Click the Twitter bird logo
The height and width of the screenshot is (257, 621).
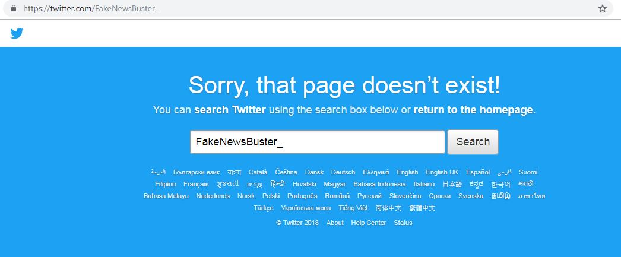click(x=17, y=34)
